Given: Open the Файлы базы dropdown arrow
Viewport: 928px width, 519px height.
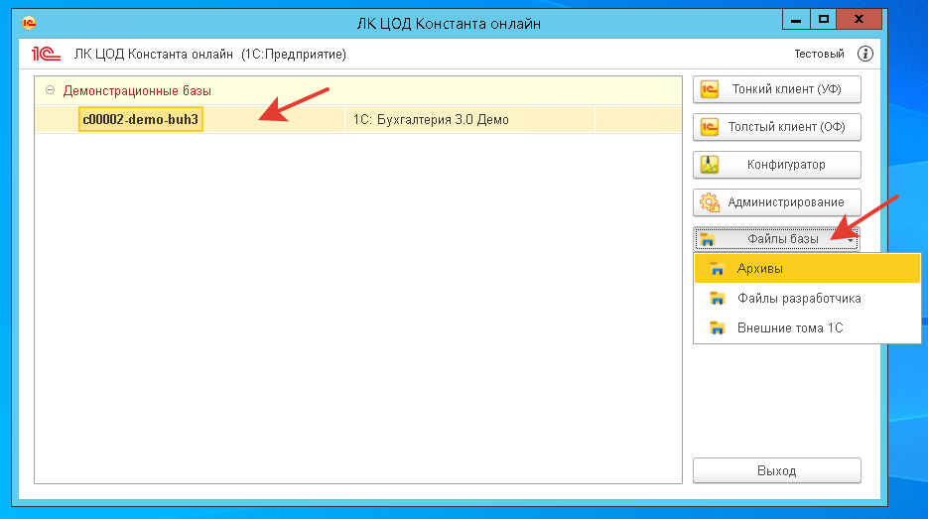Looking at the screenshot, I should 851,240.
